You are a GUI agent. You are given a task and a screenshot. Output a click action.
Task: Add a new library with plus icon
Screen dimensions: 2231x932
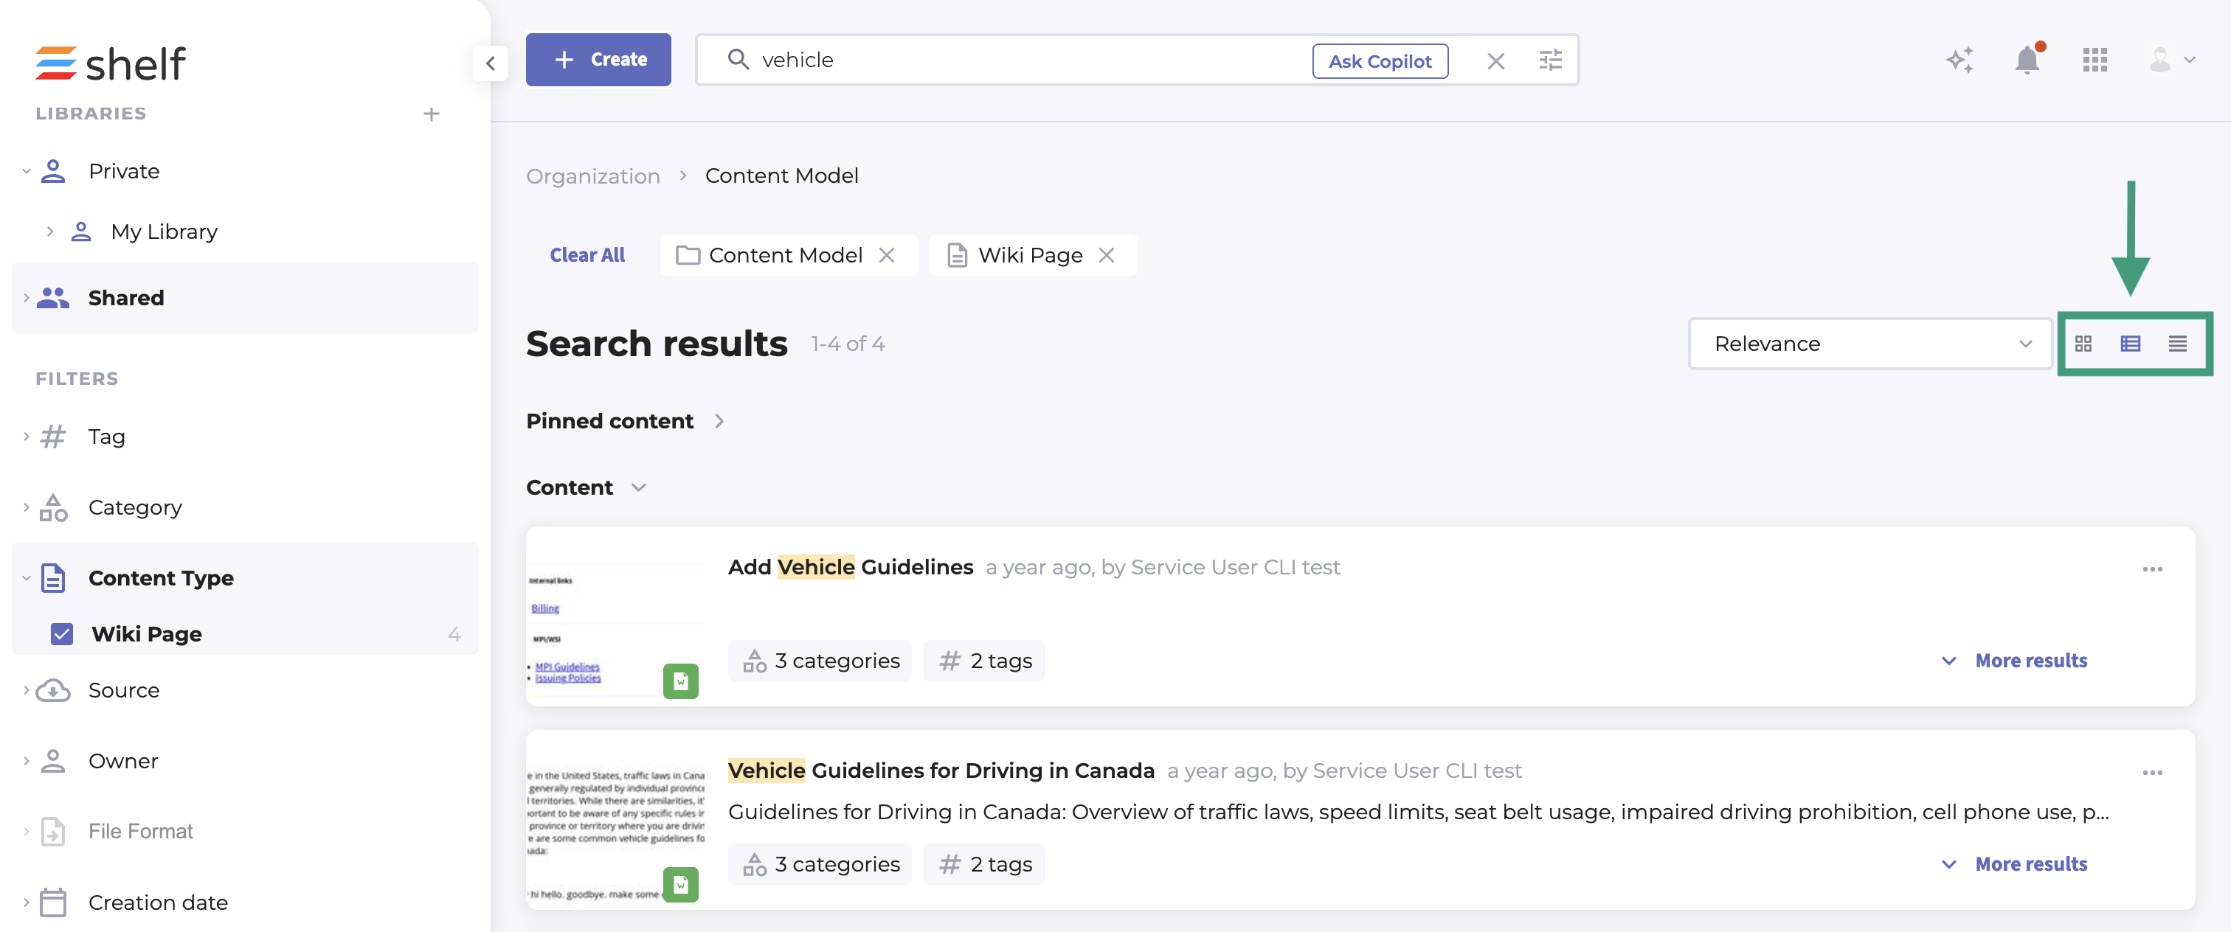pyautogui.click(x=432, y=114)
